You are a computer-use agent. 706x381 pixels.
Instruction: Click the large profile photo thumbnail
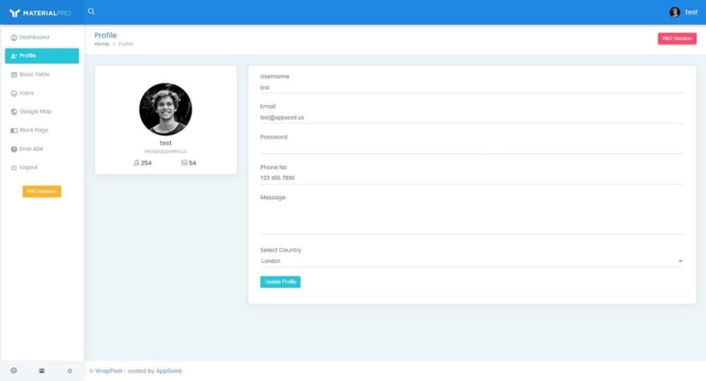pyautogui.click(x=166, y=109)
